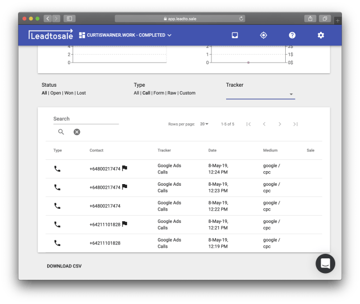This screenshot has width=360, height=304.
Task: Open contact +64800217474 at 12:22 PM
Action: coord(105,206)
